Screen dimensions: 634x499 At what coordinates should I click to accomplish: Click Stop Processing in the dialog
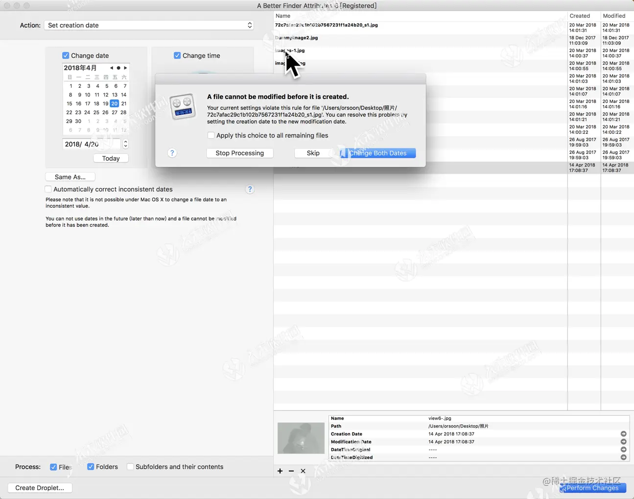click(x=240, y=153)
